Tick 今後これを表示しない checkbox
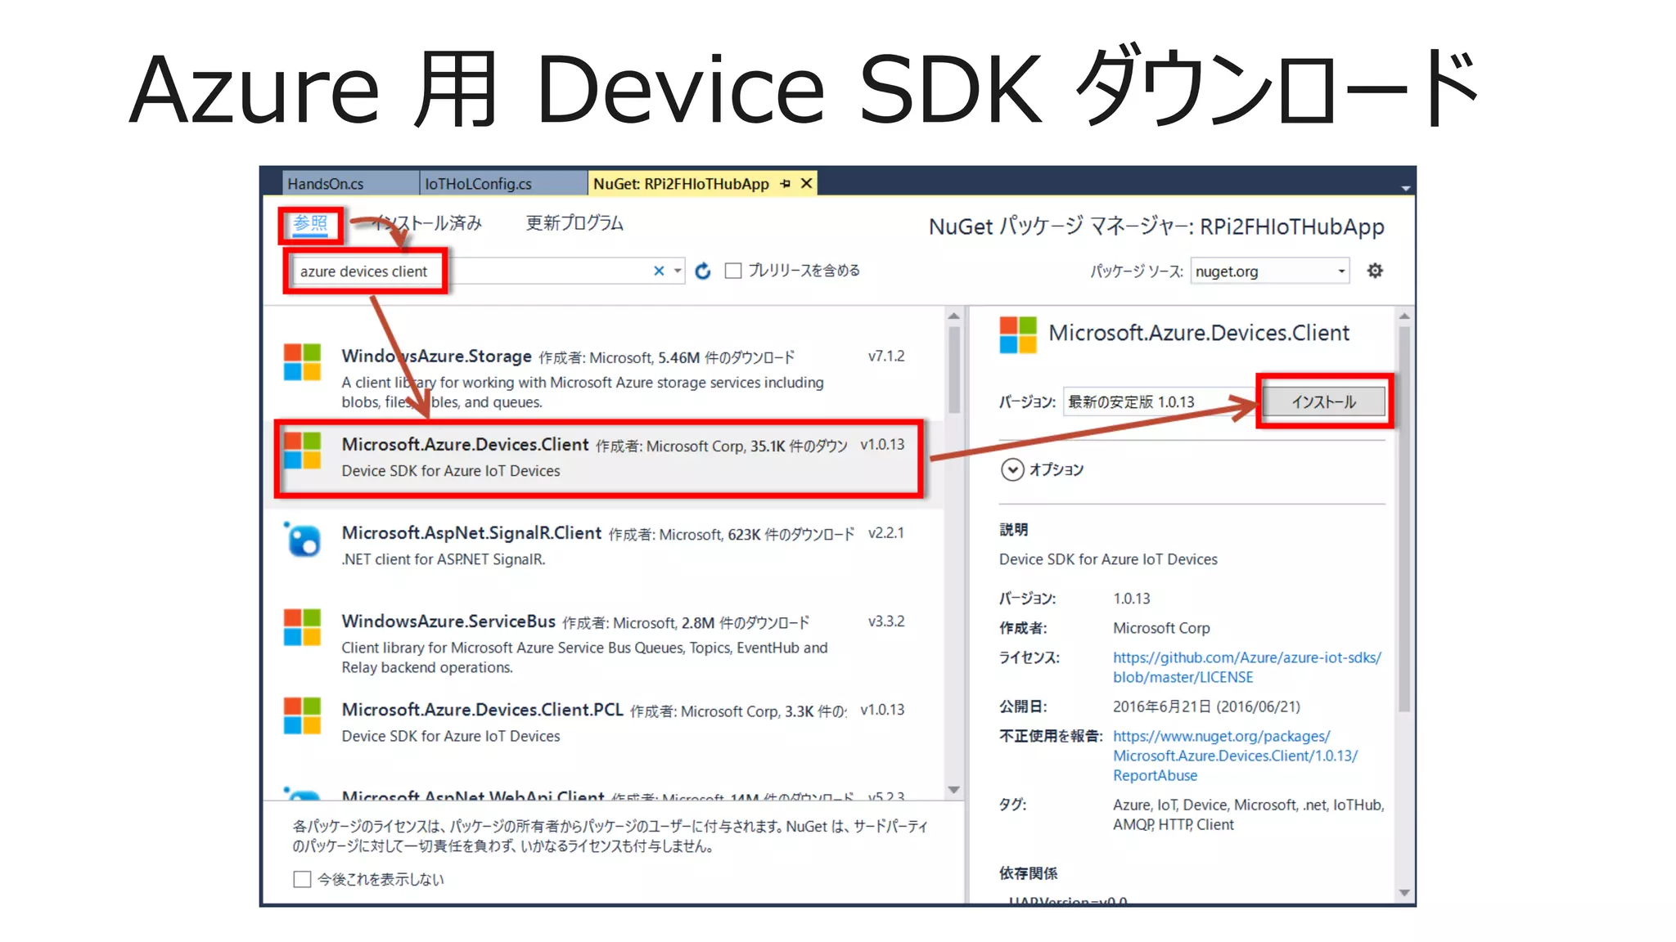 302,879
